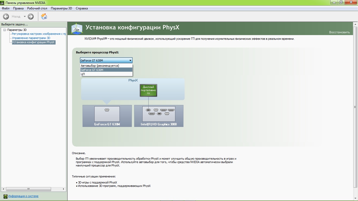358x201 pixels.
Task: Click the system information icon
Action: (5, 196)
